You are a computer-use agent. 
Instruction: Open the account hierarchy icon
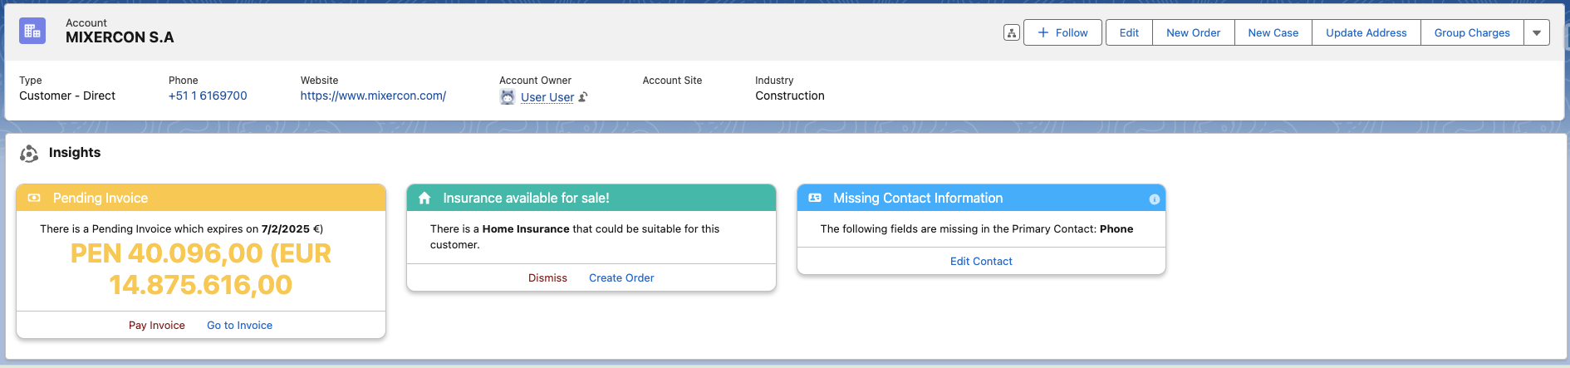[x=1011, y=32]
